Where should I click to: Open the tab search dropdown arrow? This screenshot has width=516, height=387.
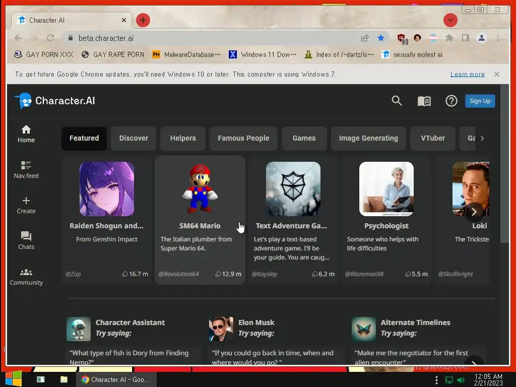pos(450,20)
